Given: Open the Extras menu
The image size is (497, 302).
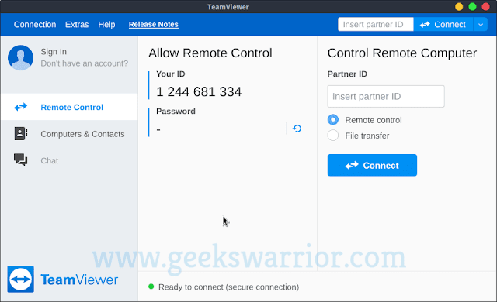Looking at the screenshot, I should (x=77, y=24).
